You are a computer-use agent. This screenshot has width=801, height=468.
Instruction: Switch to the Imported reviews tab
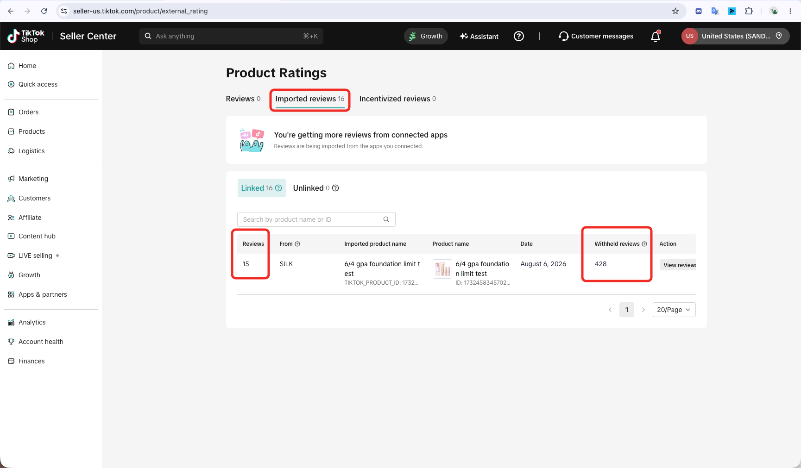[310, 99]
